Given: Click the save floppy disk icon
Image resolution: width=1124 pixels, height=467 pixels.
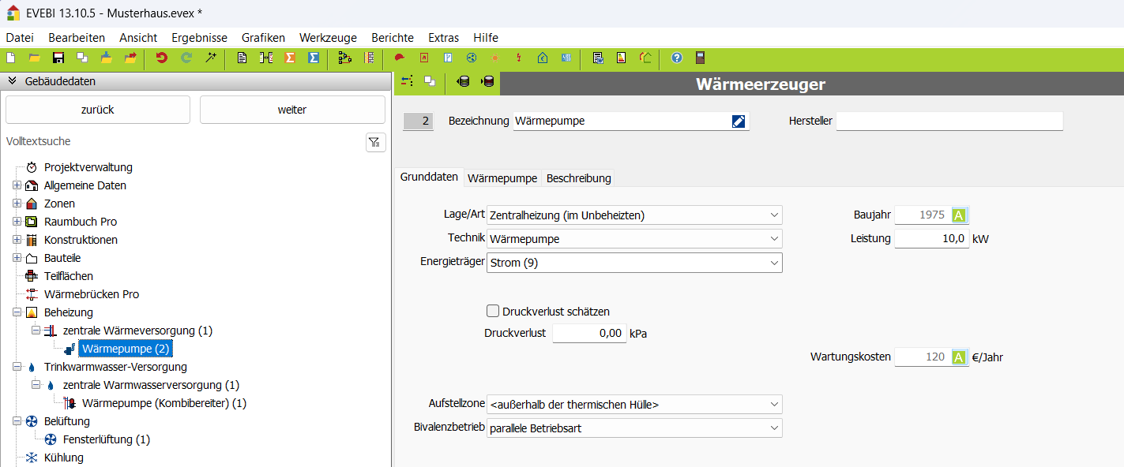Looking at the screenshot, I should [58, 58].
